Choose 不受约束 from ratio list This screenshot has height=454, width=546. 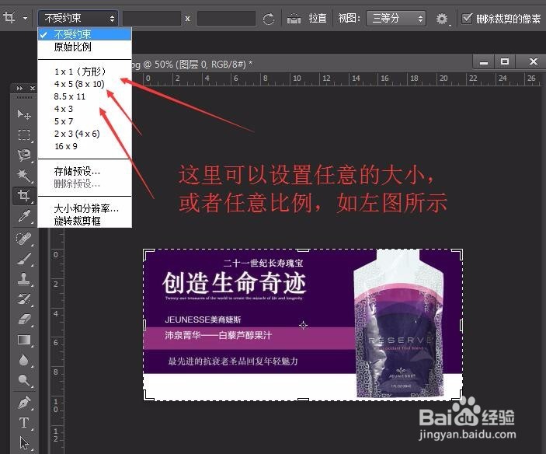click(x=85, y=34)
